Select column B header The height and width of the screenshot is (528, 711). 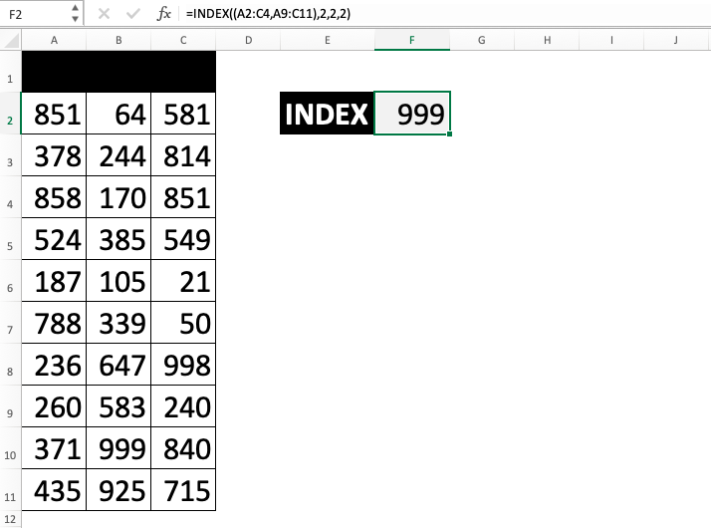click(x=118, y=41)
